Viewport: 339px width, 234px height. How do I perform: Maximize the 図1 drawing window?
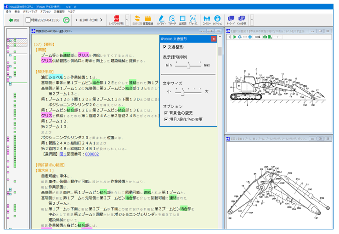pos(320,31)
